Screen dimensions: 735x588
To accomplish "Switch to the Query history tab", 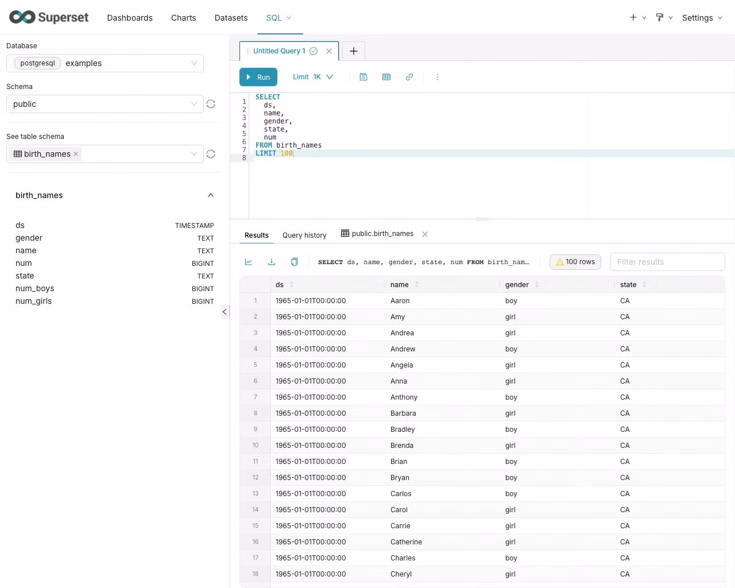I will click(304, 235).
